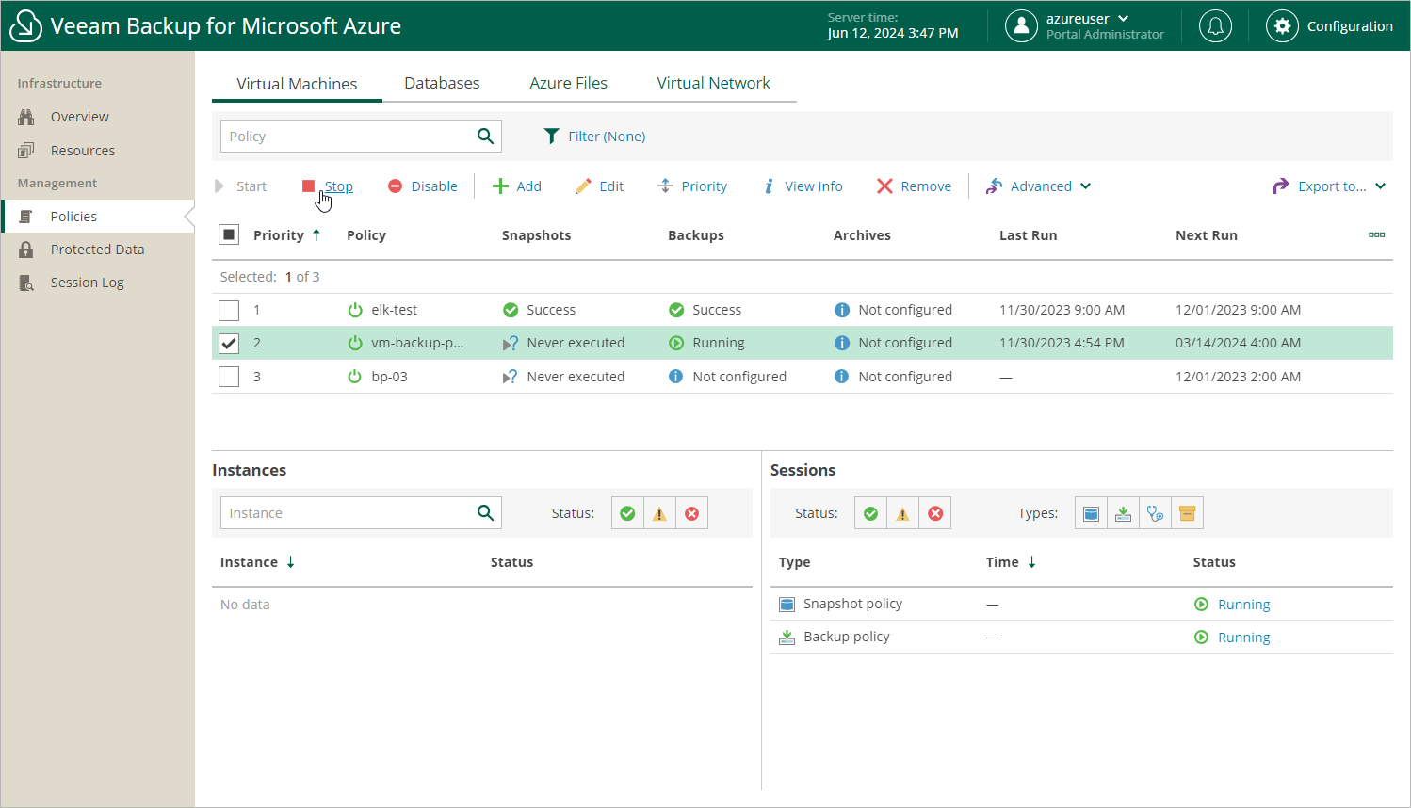Open the Export to dropdown
The image size is (1411, 808).
click(1329, 186)
